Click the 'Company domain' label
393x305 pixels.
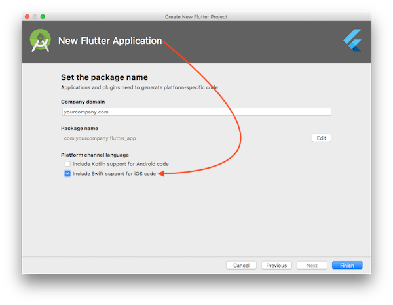click(83, 102)
